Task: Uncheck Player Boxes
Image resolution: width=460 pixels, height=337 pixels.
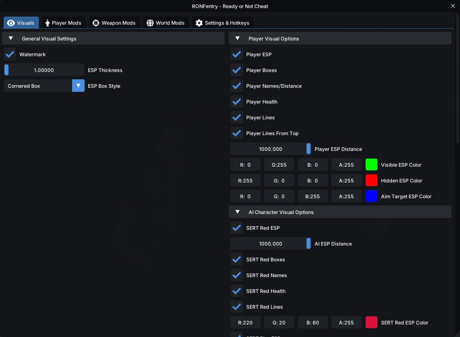Action: click(x=236, y=70)
